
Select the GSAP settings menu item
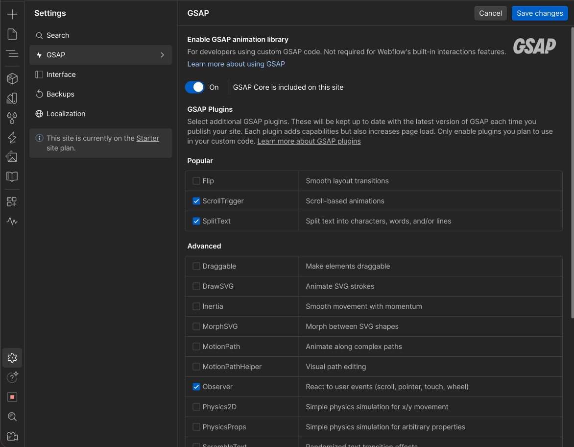click(x=101, y=55)
